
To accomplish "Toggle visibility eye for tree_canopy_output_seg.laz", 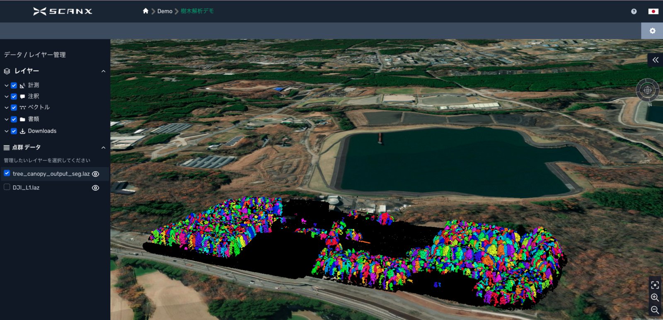I will pos(95,174).
